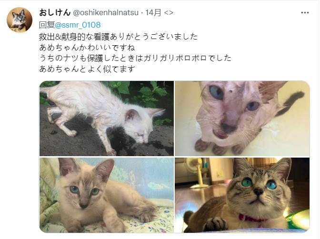Open the tweet via the 14月 timestamp
The width and height of the screenshot is (320, 239).
[x=153, y=13]
